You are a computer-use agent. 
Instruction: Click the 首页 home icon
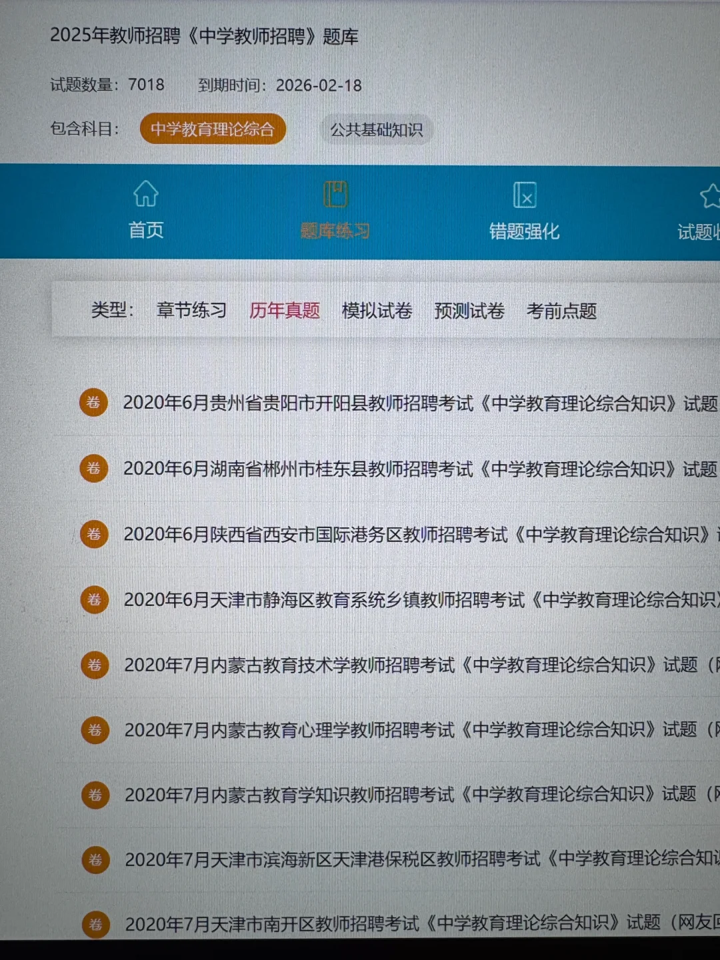click(145, 195)
